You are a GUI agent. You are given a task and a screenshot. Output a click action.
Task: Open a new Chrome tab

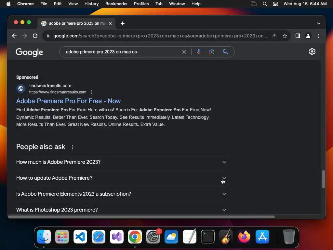coord(123,23)
